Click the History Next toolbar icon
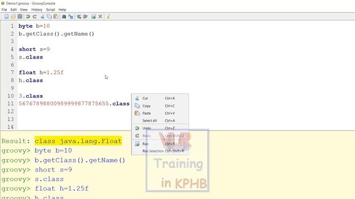This screenshot has width=355, height=199. click(85, 17)
